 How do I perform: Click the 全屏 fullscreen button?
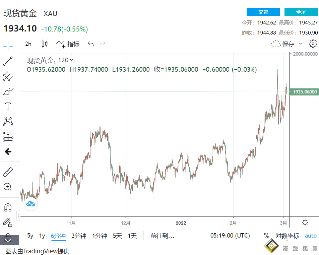click(x=301, y=12)
